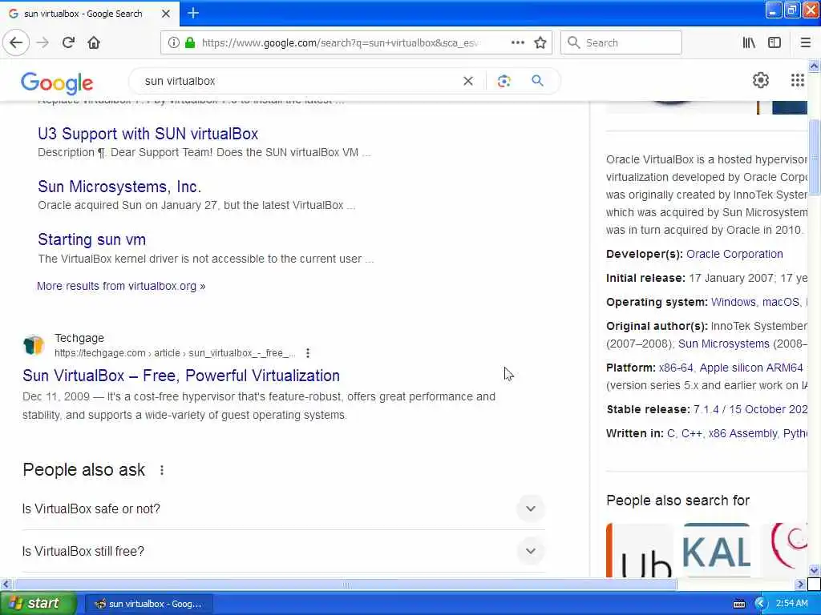Open Google quick settings gear
This screenshot has width=821, height=615.
tap(760, 80)
